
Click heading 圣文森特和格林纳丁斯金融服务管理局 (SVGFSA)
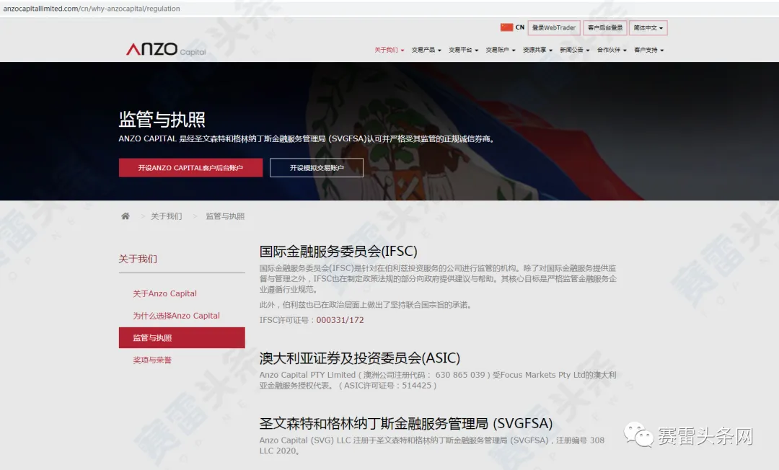tap(406, 423)
